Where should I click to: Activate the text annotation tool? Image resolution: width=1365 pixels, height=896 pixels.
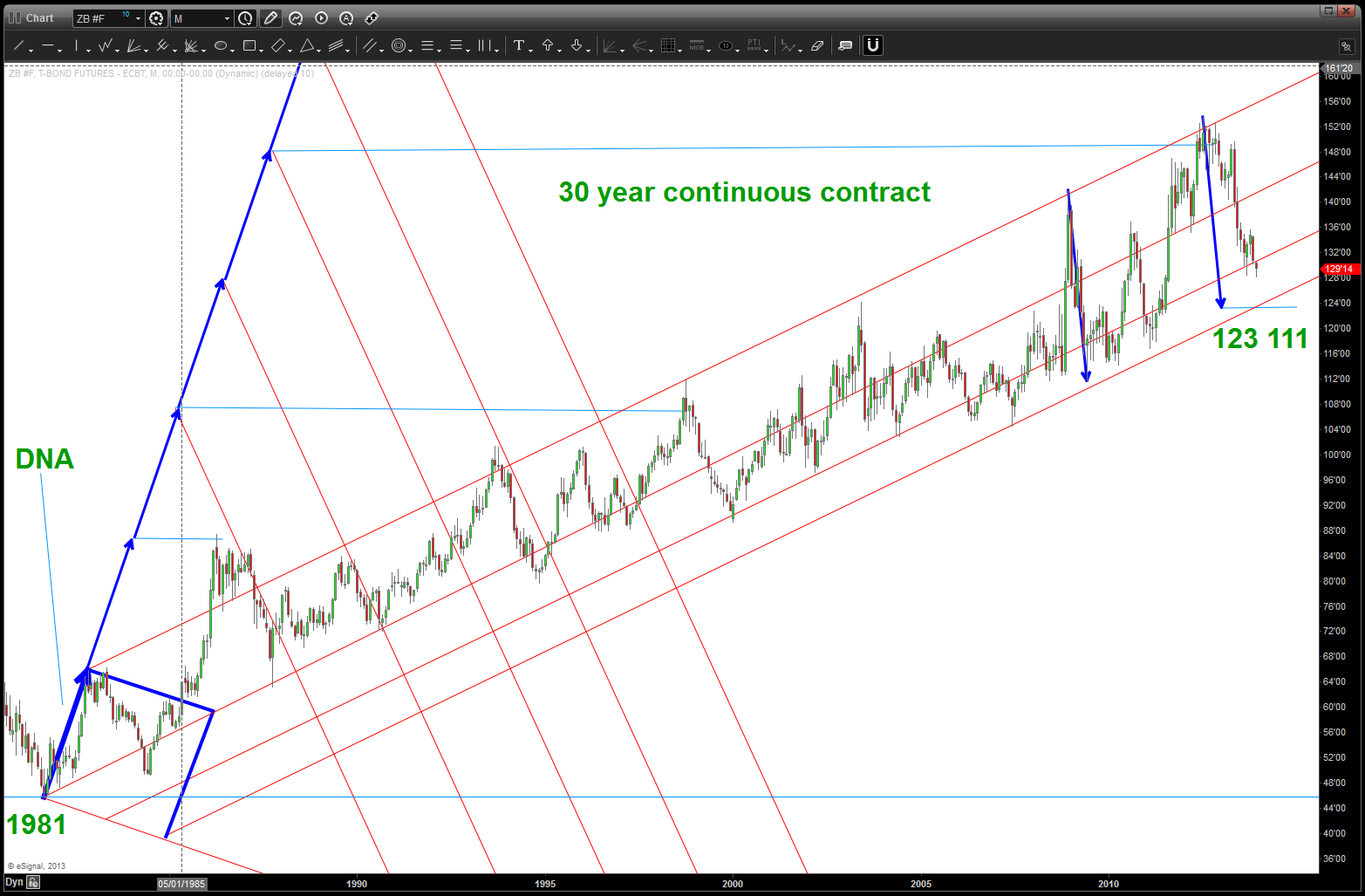519,46
